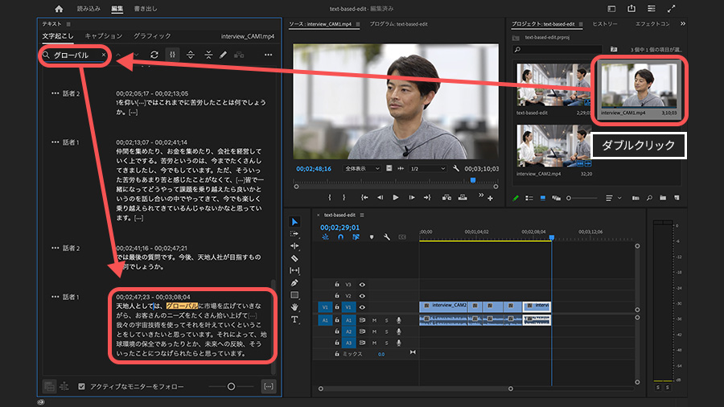Image resolution: width=724 pixels, height=407 pixels.
Task: Select the Razor tool
Action: [x=294, y=258]
